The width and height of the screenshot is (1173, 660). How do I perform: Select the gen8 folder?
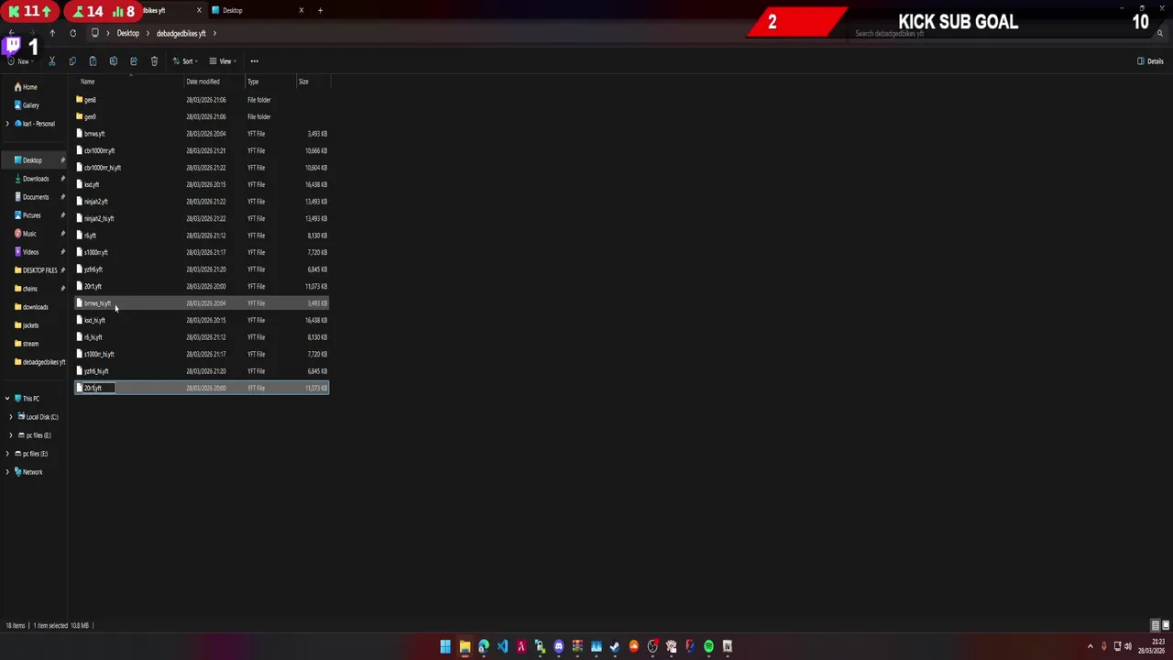[202, 100]
